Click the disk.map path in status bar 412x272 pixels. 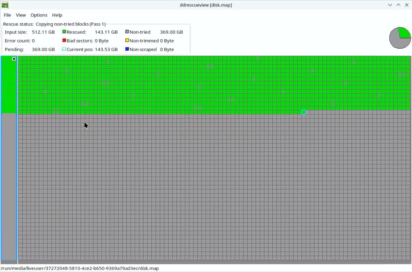point(80,268)
